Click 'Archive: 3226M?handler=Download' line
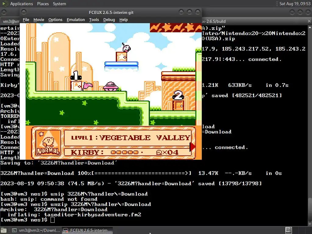The image size is (312, 234). [x=54, y=209]
